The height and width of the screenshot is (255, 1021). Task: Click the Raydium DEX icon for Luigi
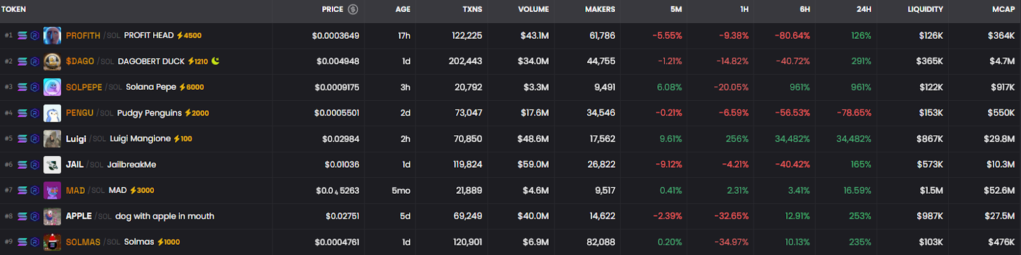pos(34,139)
